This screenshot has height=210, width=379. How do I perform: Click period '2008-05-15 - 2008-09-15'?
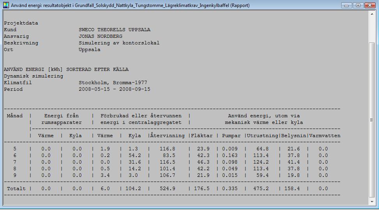coord(115,89)
